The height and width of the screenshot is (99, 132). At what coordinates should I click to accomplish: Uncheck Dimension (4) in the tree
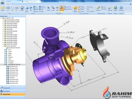click(x=7, y=67)
